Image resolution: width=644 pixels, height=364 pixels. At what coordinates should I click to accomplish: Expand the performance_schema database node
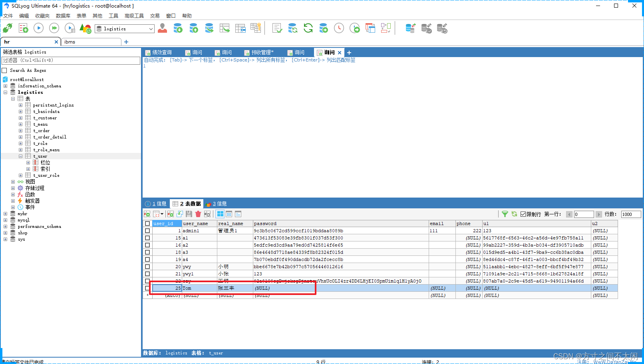5,226
